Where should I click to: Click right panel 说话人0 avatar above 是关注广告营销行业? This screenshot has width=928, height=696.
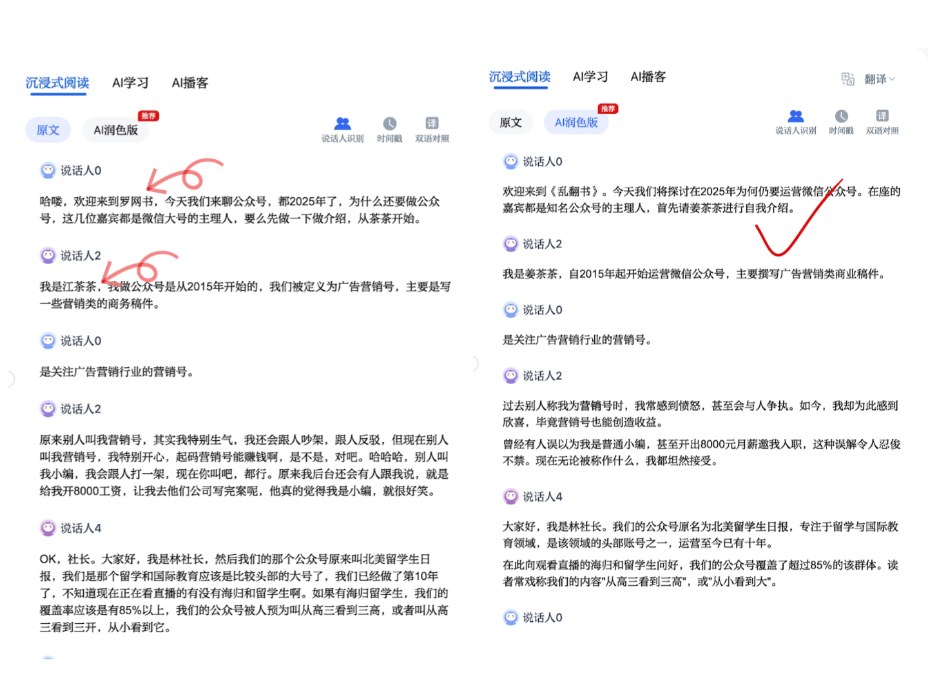(x=510, y=310)
